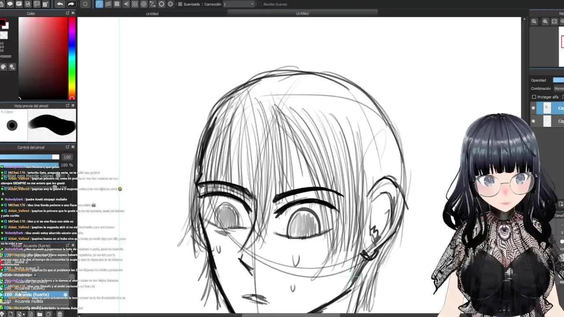Select the Acuarela (fuerte) brush
The image size is (564, 317).
point(35,295)
